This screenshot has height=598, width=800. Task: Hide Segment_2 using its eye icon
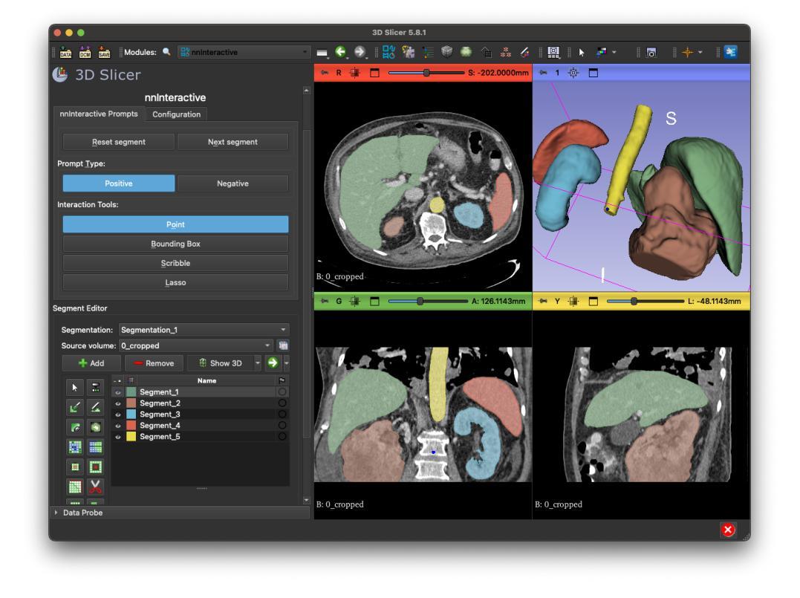[118, 403]
